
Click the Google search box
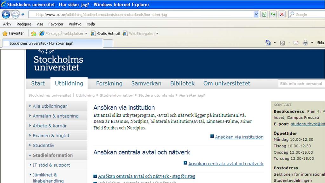307,15
